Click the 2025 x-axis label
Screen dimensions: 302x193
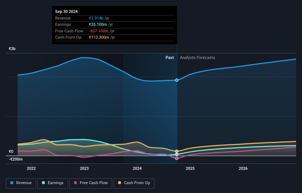click(190, 169)
